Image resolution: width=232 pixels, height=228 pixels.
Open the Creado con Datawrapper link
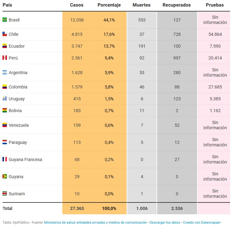click(201, 223)
